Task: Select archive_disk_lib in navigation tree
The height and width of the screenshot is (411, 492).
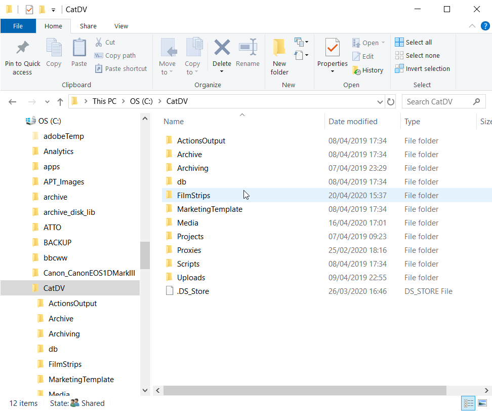Action: tap(69, 212)
